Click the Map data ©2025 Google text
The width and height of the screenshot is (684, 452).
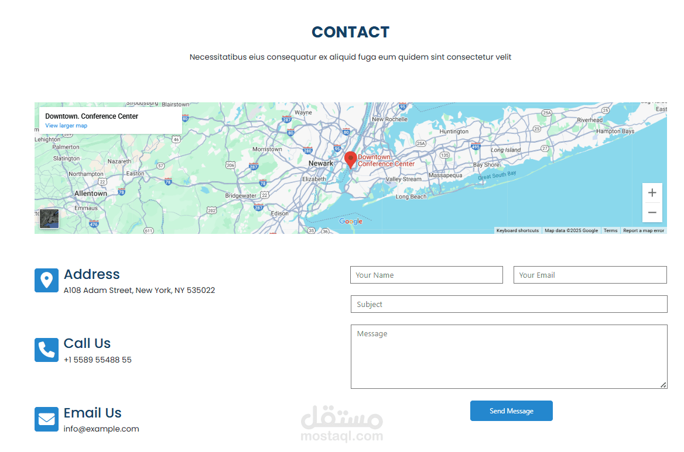point(571,230)
